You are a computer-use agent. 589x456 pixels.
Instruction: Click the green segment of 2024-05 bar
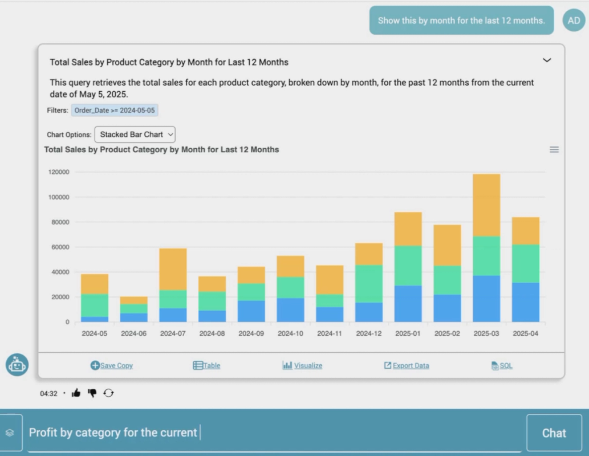click(95, 306)
